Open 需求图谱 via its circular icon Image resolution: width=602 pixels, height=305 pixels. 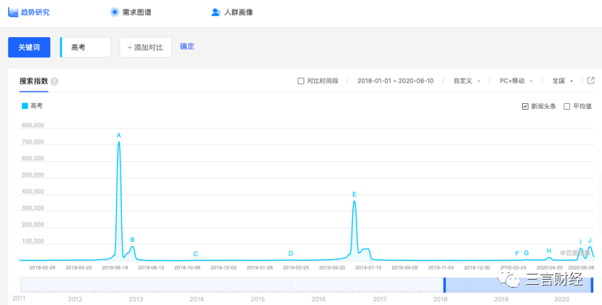click(115, 12)
